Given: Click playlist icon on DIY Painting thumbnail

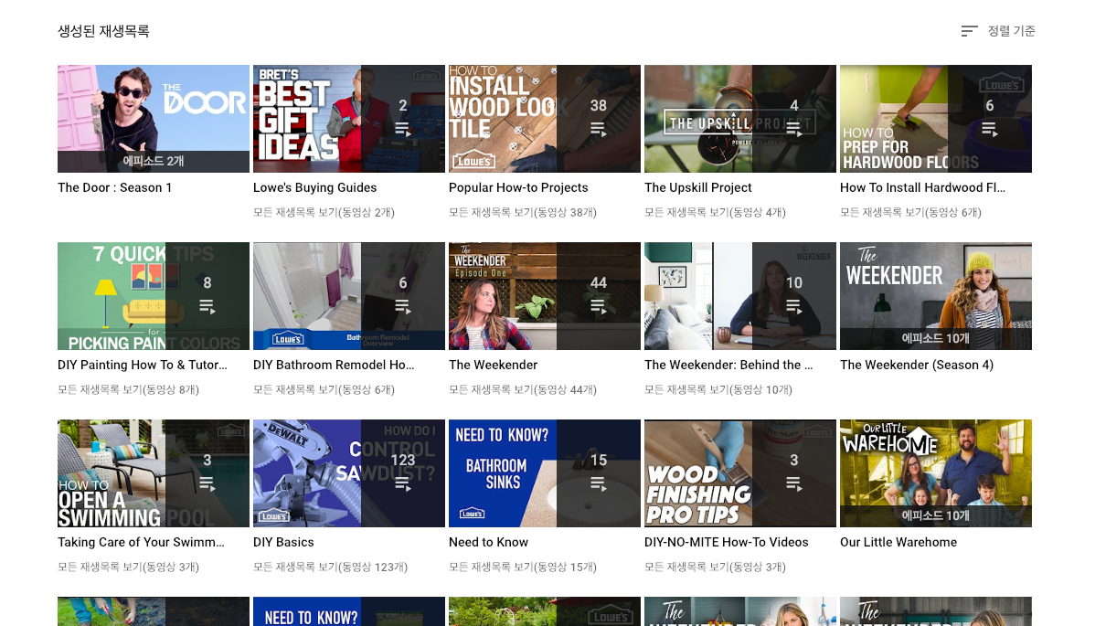Looking at the screenshot, I should point(207,306).
